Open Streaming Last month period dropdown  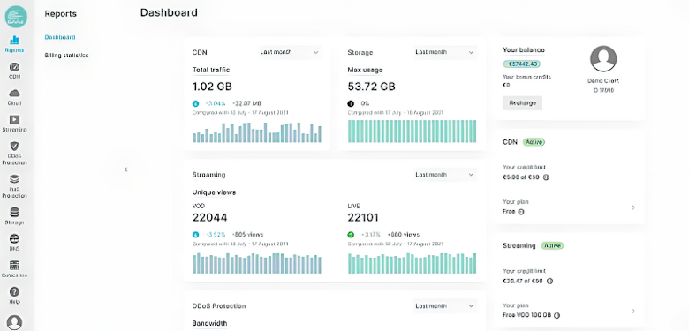click(x=444, y=174)
